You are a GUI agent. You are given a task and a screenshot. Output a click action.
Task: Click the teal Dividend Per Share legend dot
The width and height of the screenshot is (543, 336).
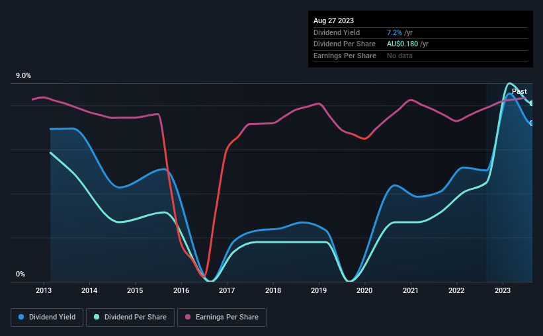[x=97, y=317]
